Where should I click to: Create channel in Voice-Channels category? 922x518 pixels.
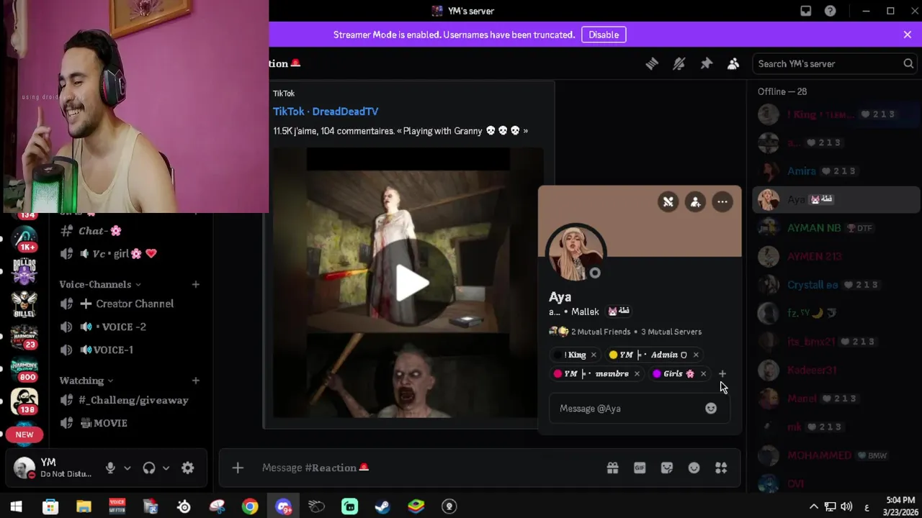click(196, 284)
